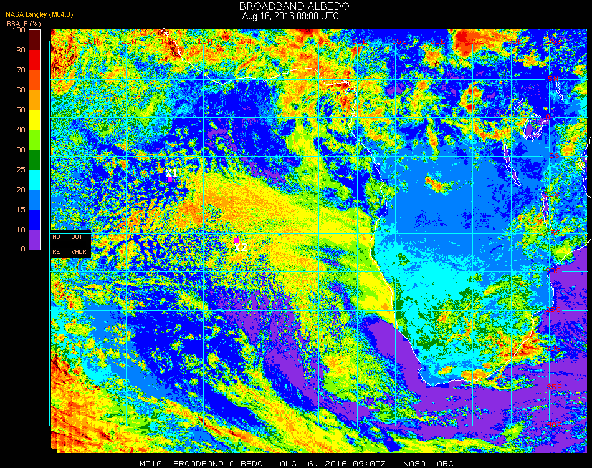
Task: Click the 25 value on the colorbar scale
Action: coord(21,170)
